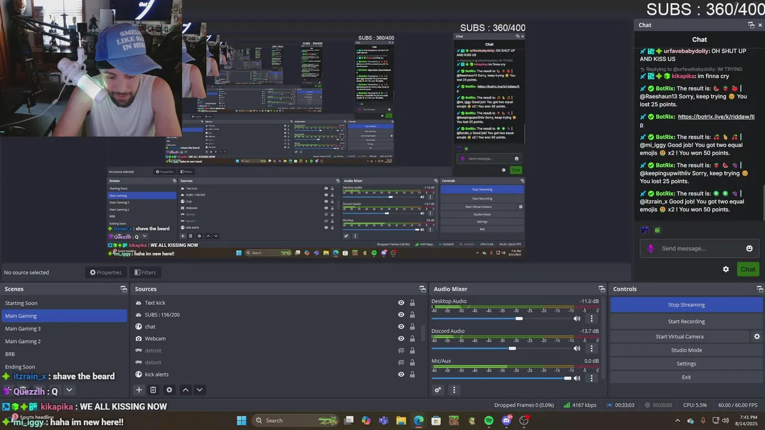This screenshot has height=430, width=765.
Task: Click Start Virtual Camera
Action: click(680, 337)
